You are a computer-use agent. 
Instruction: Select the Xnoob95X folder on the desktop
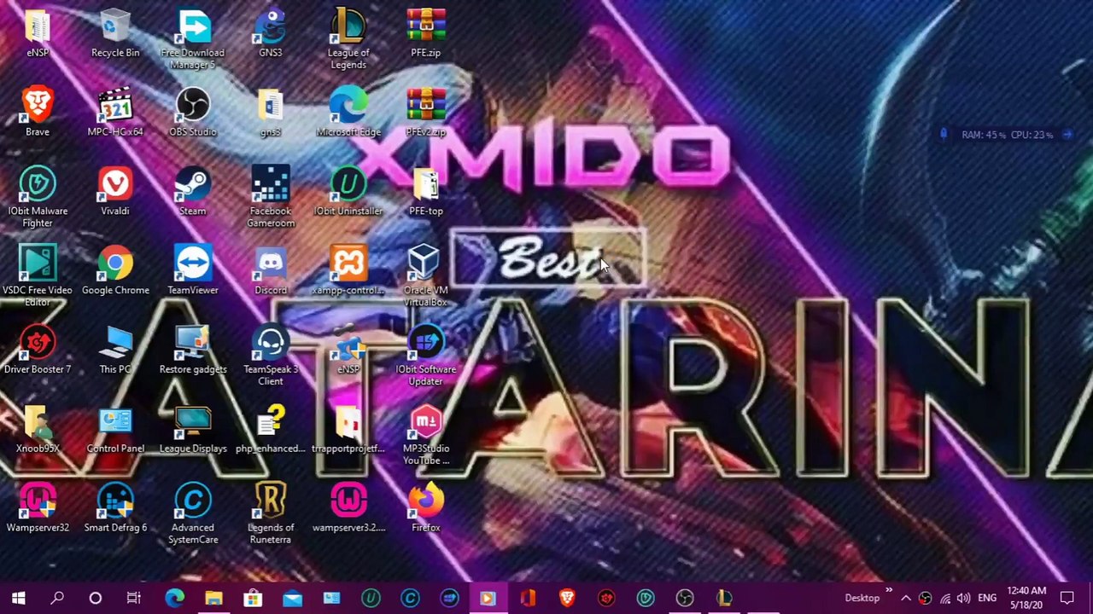coord(38,430)
